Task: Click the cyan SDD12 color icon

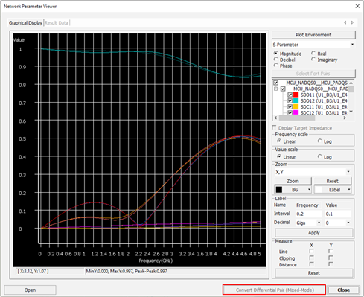Action: point(296,100)
